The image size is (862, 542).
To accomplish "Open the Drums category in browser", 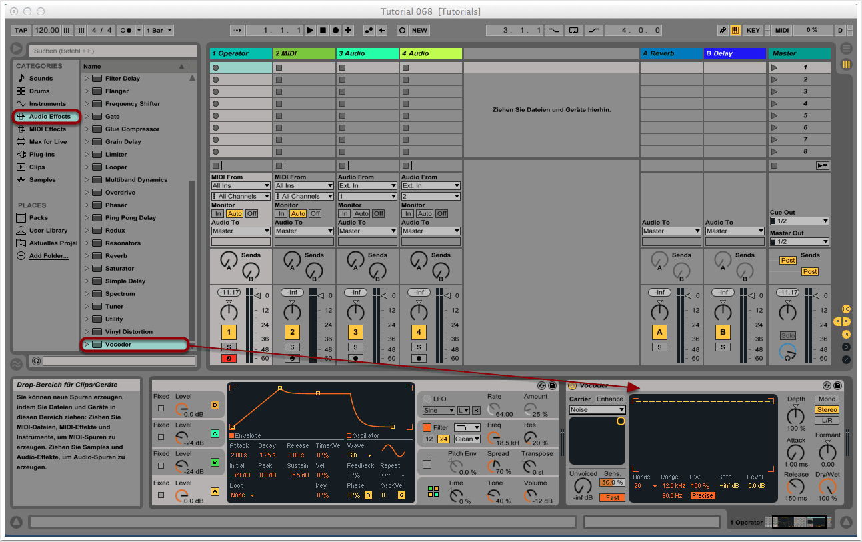I will coord(39,91).
